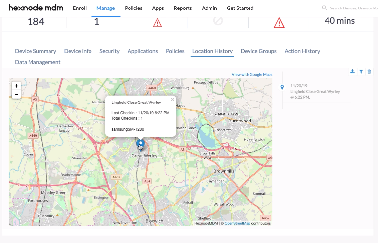The height and width of the screenshot is (243, 378).
Task: Open the OpenStreetMap attribution link
Action: pyautogui.click(x=237, y=223)
